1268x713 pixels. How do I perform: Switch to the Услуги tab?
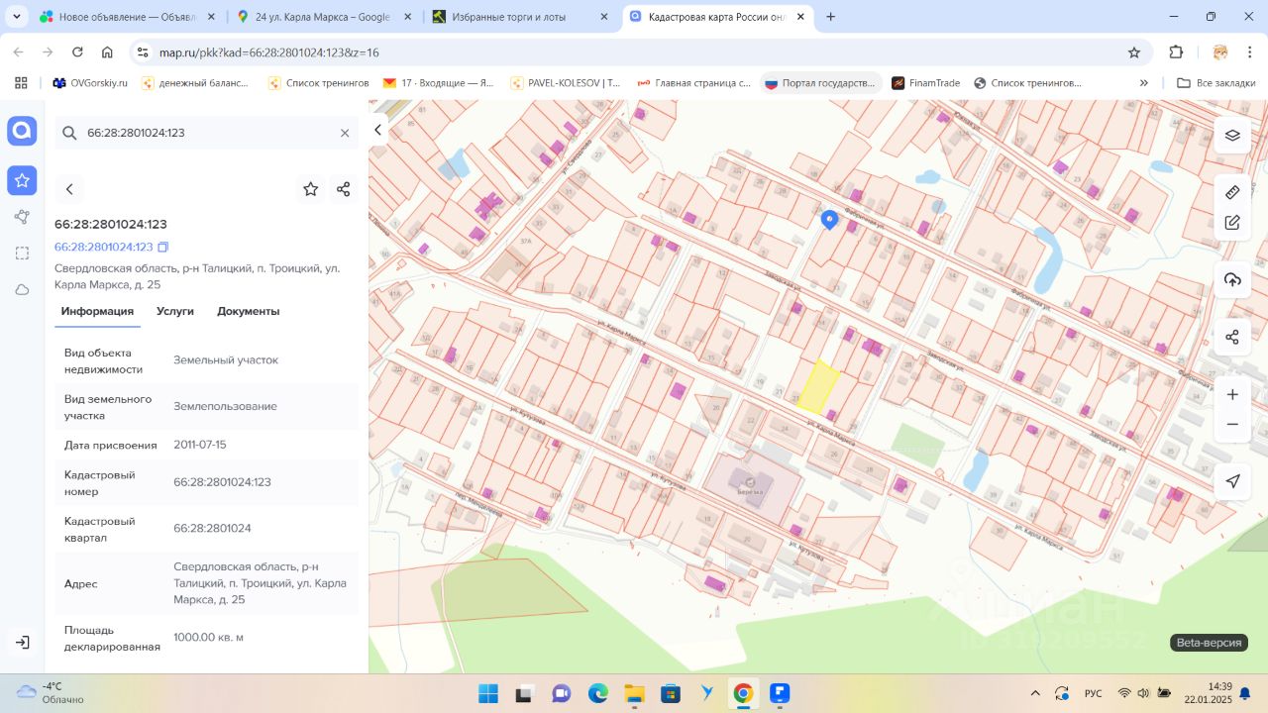click(175, 311)
